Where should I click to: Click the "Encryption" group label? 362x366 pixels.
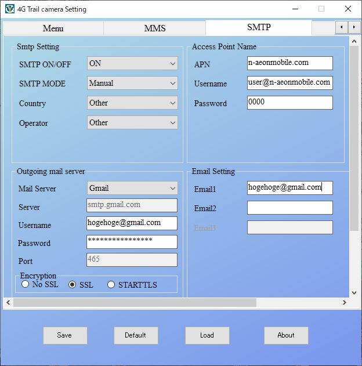[x=38, y=276]
